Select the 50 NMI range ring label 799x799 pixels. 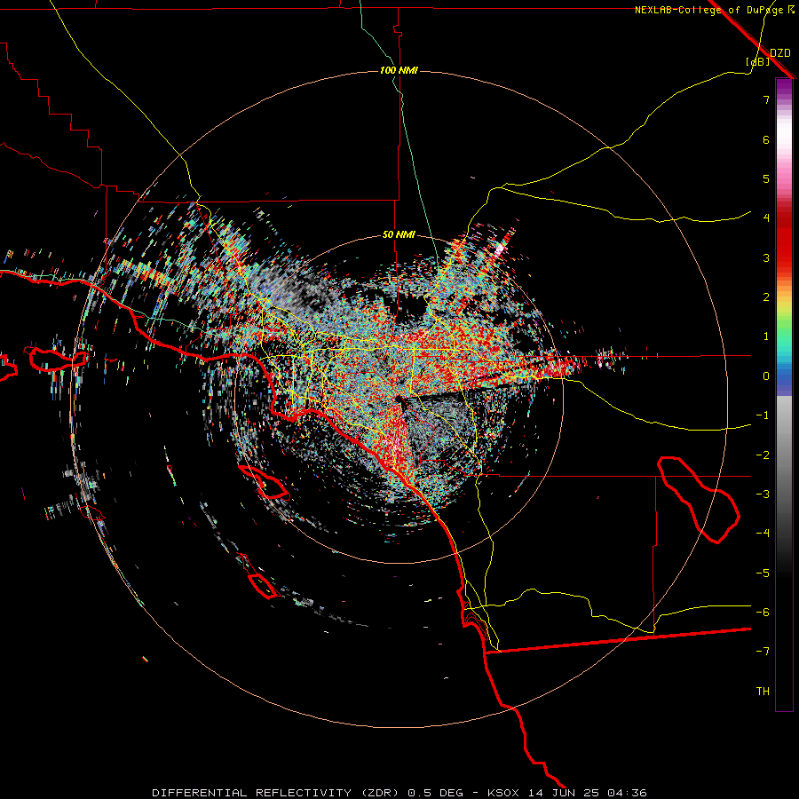coord(399,235)
